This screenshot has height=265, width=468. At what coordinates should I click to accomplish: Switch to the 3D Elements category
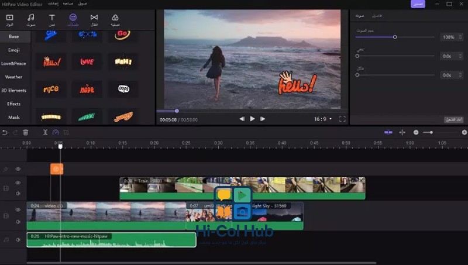click(13, 90)
